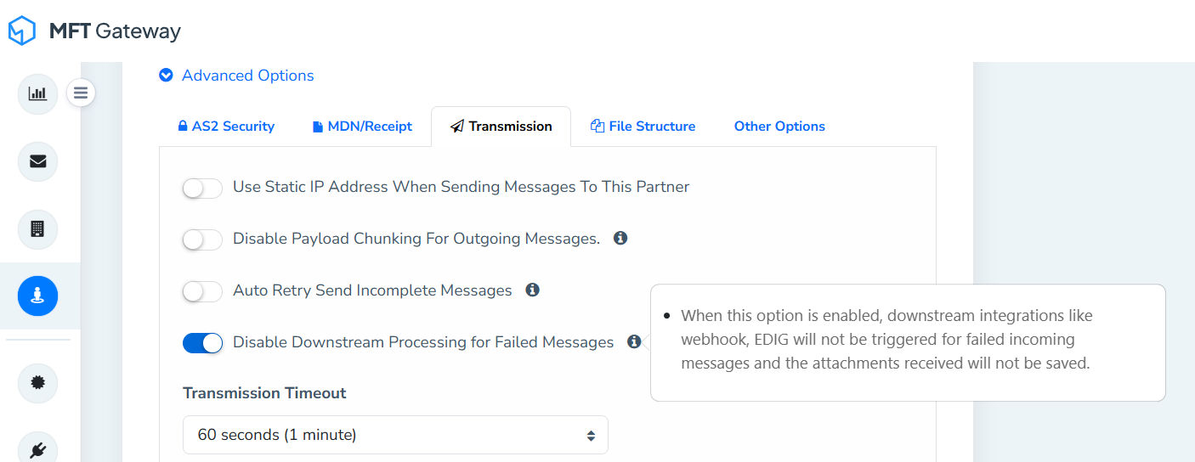
Task: Open the File Structure tab
Action: 643,127
